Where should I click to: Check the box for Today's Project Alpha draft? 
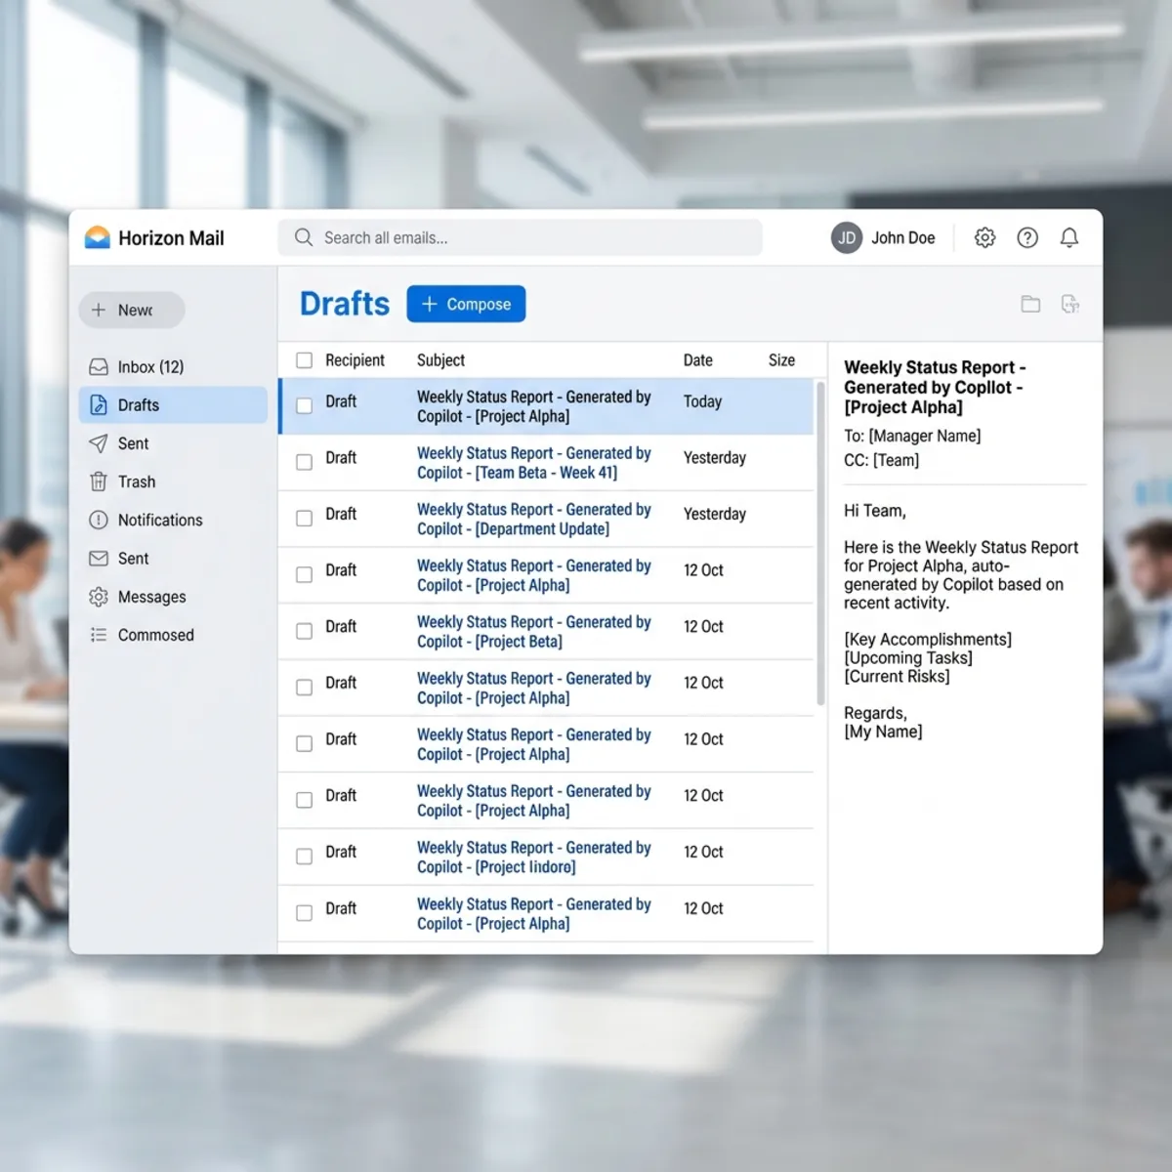pos(305,405)
